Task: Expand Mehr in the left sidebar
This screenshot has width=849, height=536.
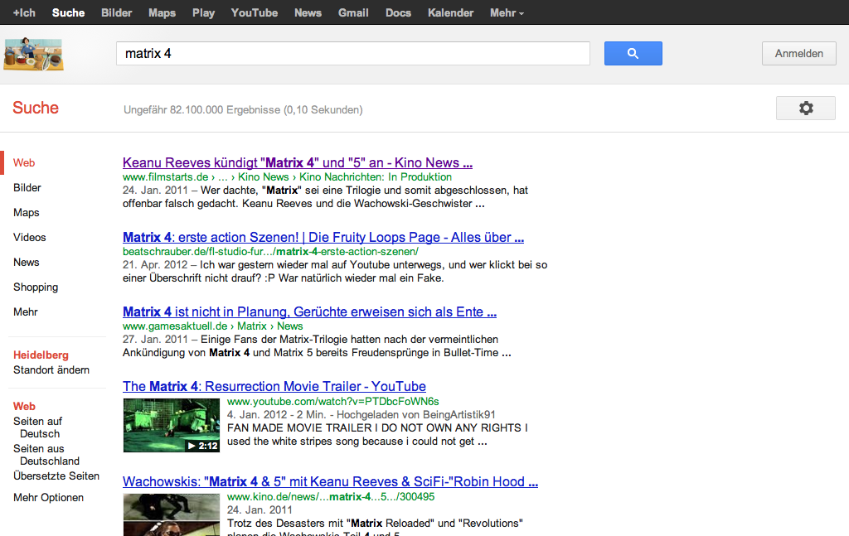Action: coord(26,312)
